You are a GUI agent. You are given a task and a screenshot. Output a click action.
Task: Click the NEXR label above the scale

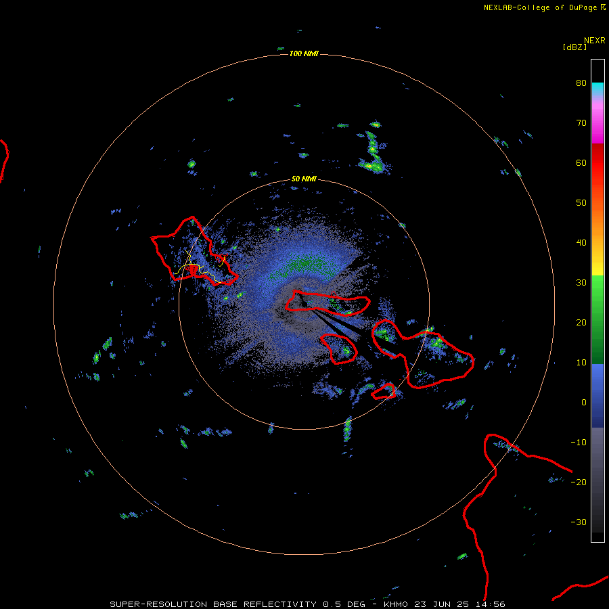pyautogui.click(x=595, y=41)
